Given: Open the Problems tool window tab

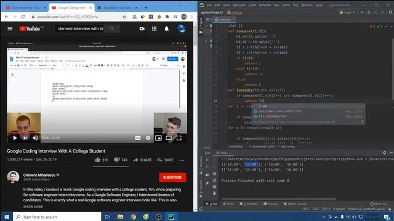Looking at the screenshot, I should tap(249, 204).
